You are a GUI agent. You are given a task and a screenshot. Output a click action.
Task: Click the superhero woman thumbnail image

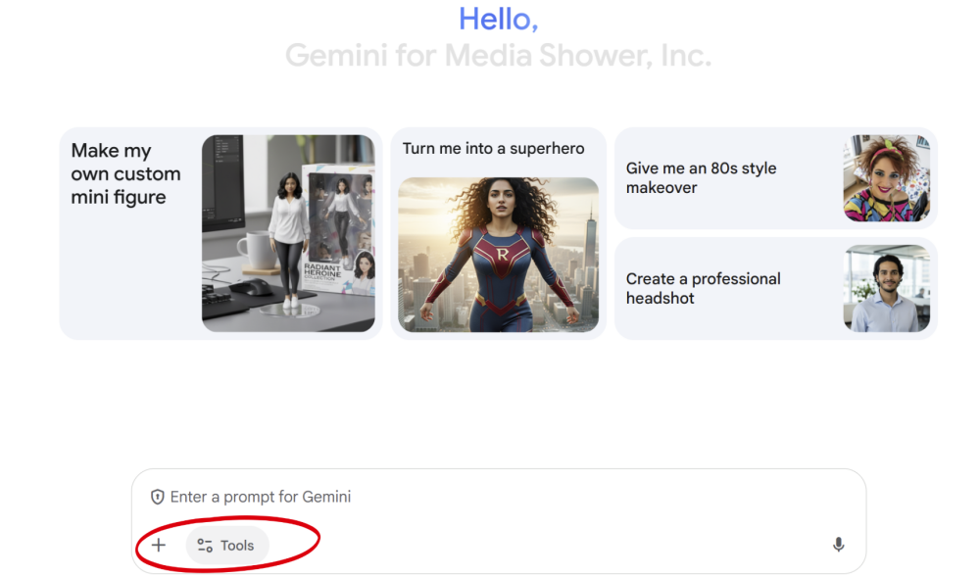click(x=498, y=255)
